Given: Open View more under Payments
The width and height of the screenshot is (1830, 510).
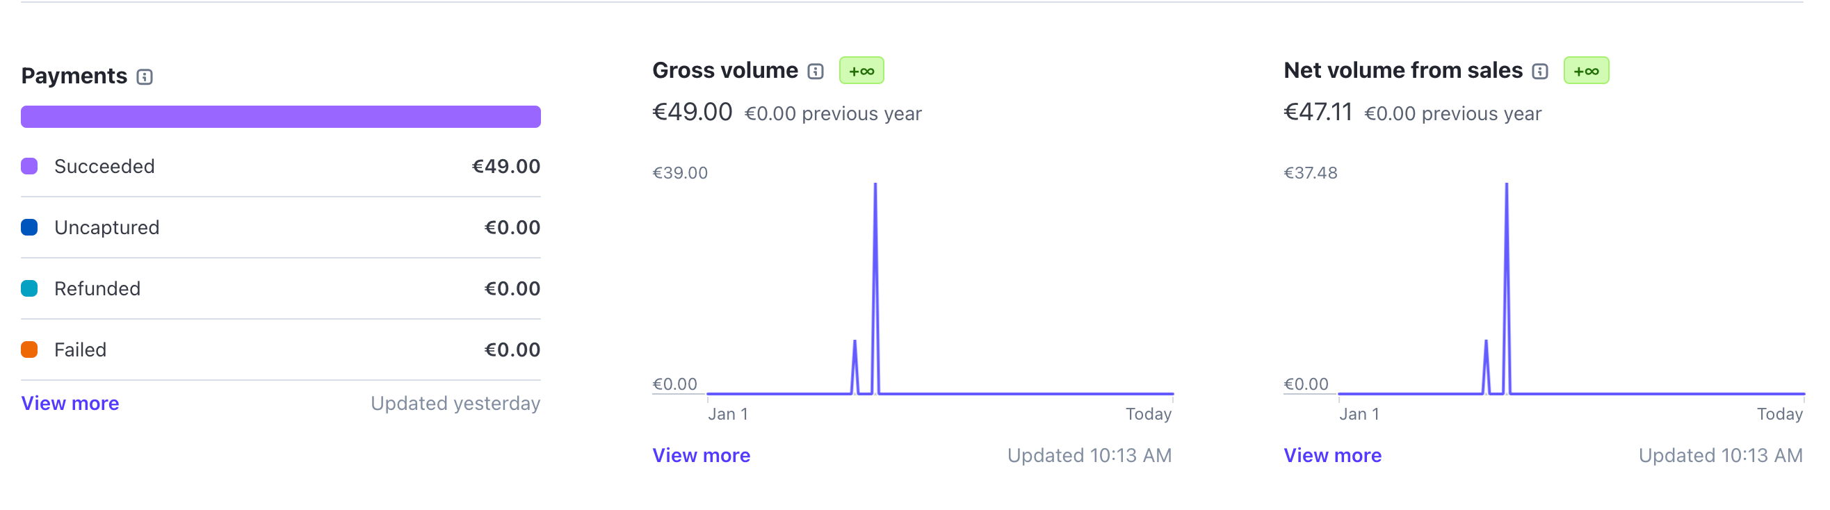Looking at the screenshot, I should point(70,404).
